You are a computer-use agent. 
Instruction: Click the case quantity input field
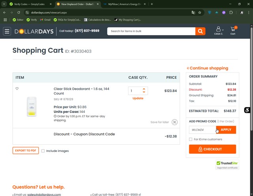pos(135,91)
